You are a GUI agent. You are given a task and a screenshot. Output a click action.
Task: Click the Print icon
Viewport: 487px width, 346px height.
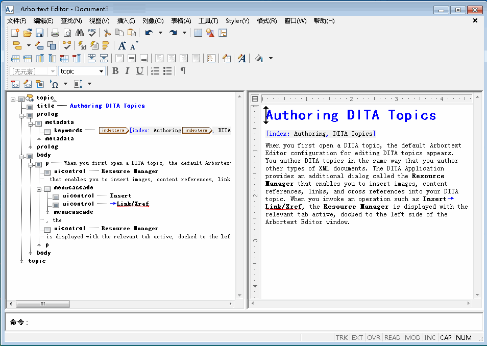[55, 33]
